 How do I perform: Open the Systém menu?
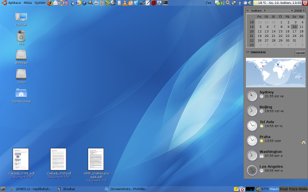(40, 3)
